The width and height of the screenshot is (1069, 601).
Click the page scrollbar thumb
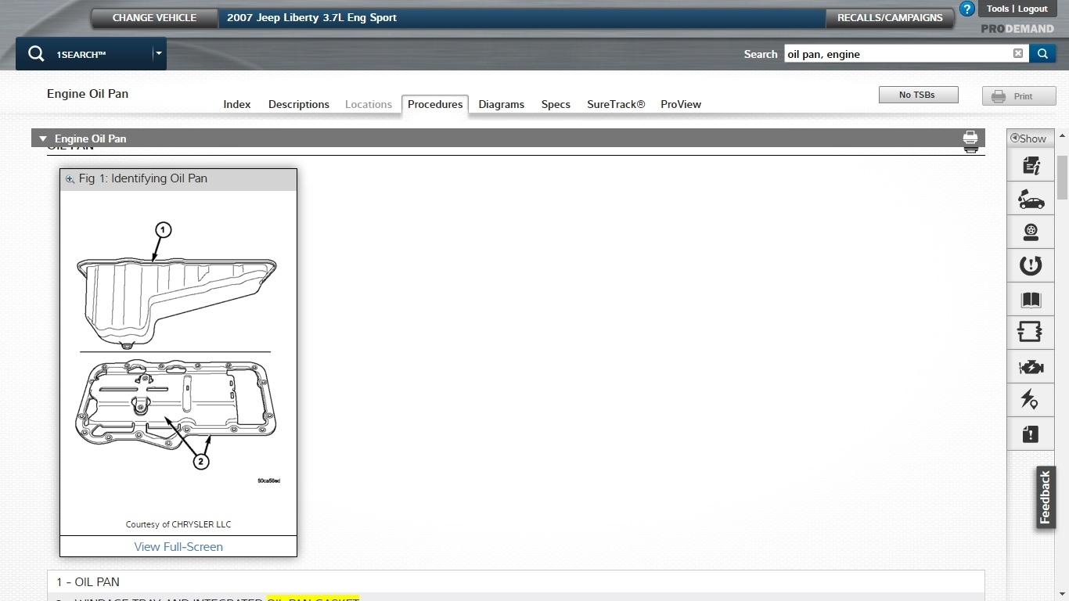pyautogui.click(x=1063, y=177)
